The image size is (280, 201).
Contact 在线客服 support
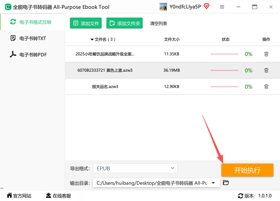click(x=58, y=196)
